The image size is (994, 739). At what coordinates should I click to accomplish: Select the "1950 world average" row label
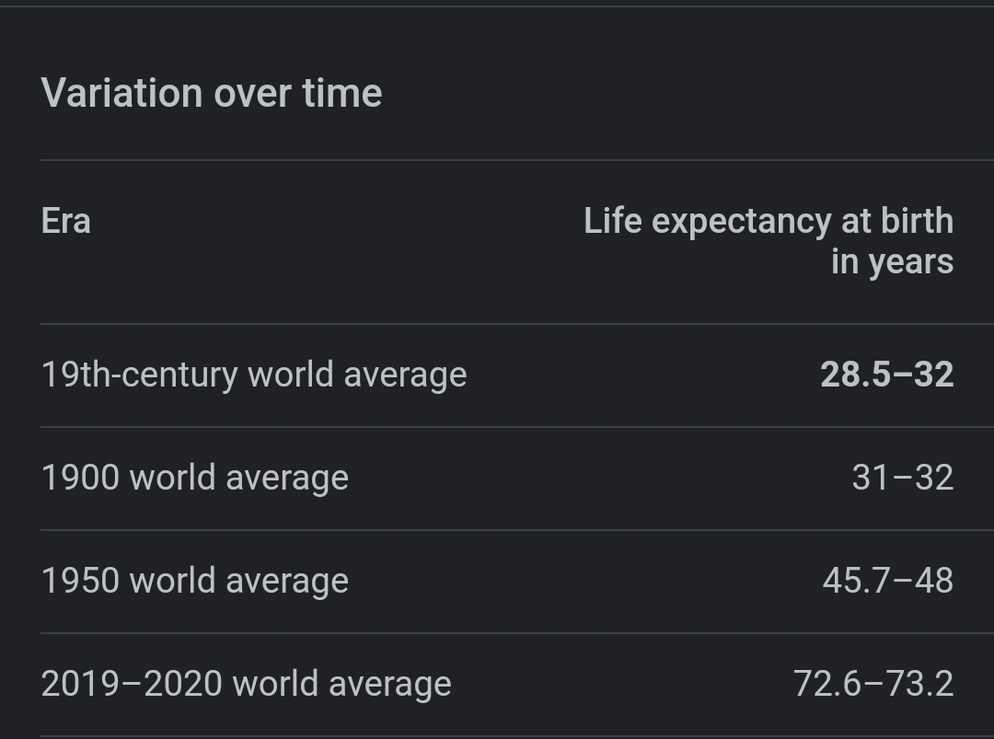pyautogui.click(x=195, y=582)
